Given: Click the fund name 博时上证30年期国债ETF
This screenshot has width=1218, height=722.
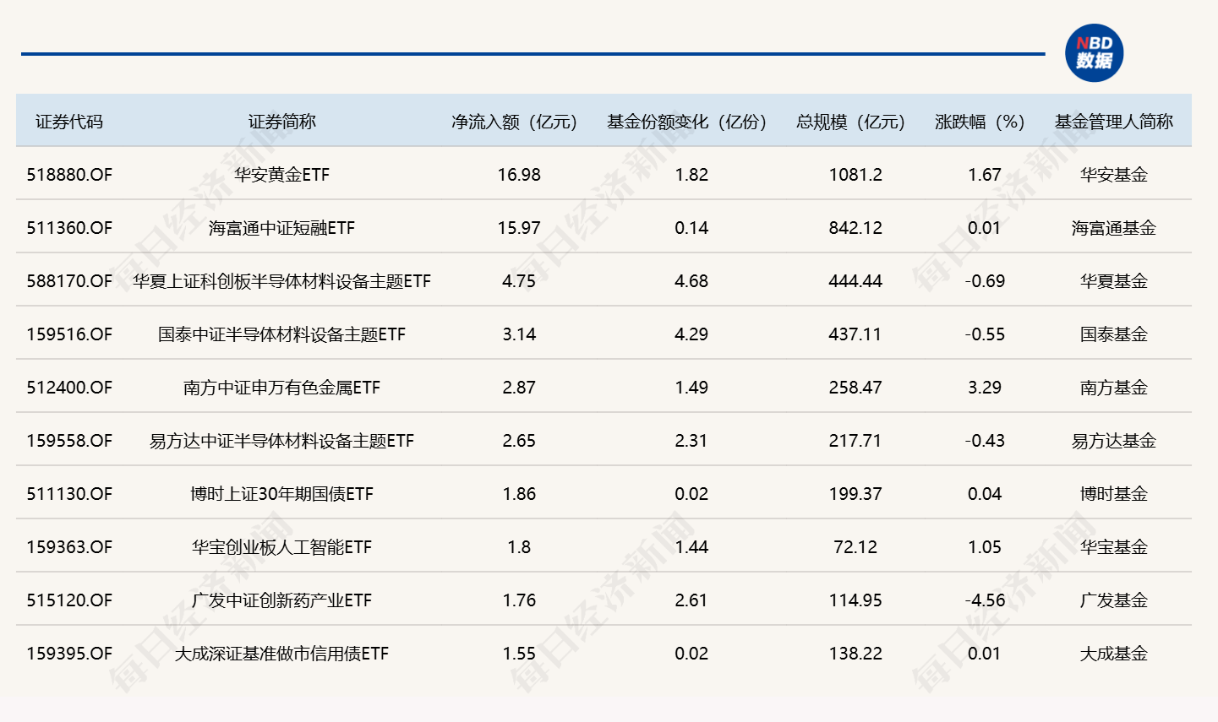Looking at the screenshot, I should tap(281, 494).
